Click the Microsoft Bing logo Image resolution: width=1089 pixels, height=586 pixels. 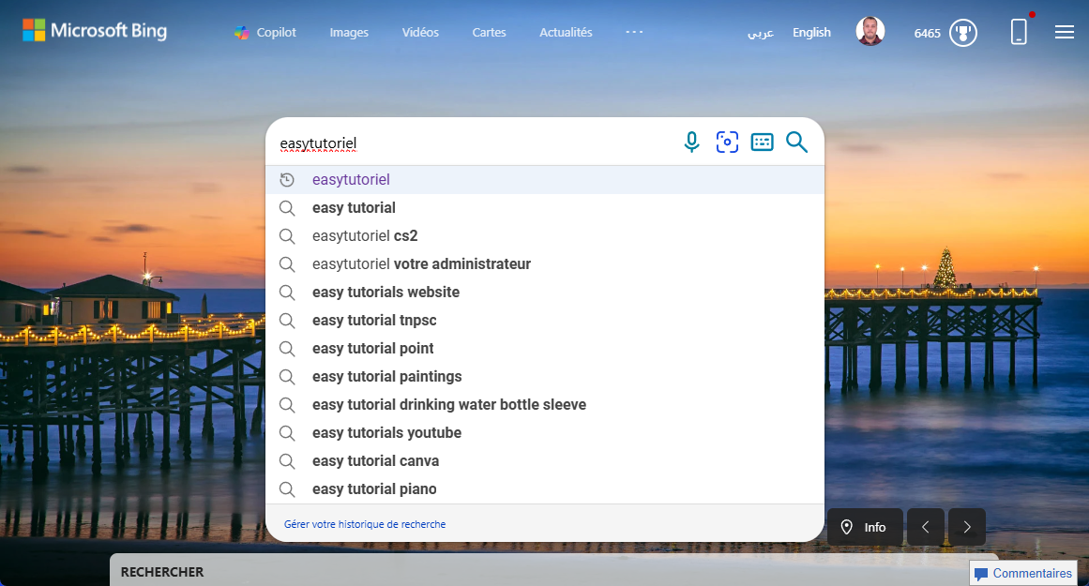click(94, 30)
